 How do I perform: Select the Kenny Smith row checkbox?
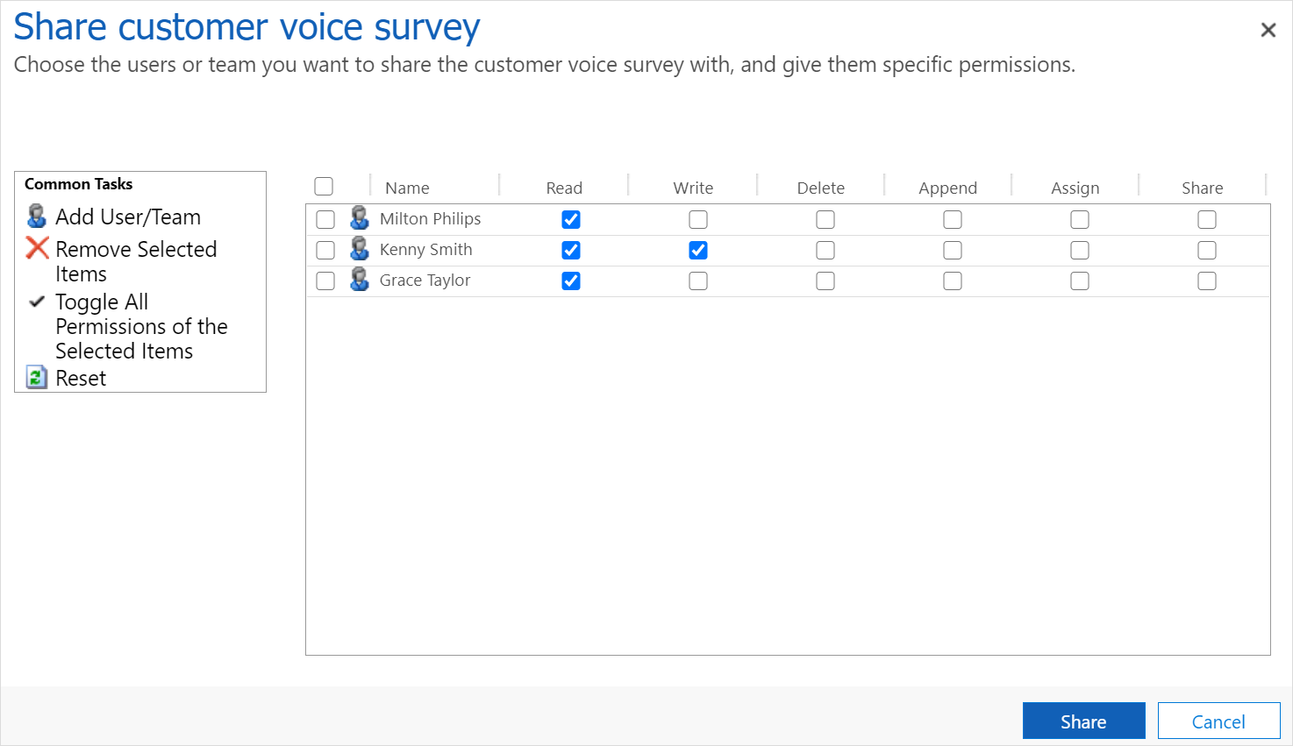tap(325, 250)
